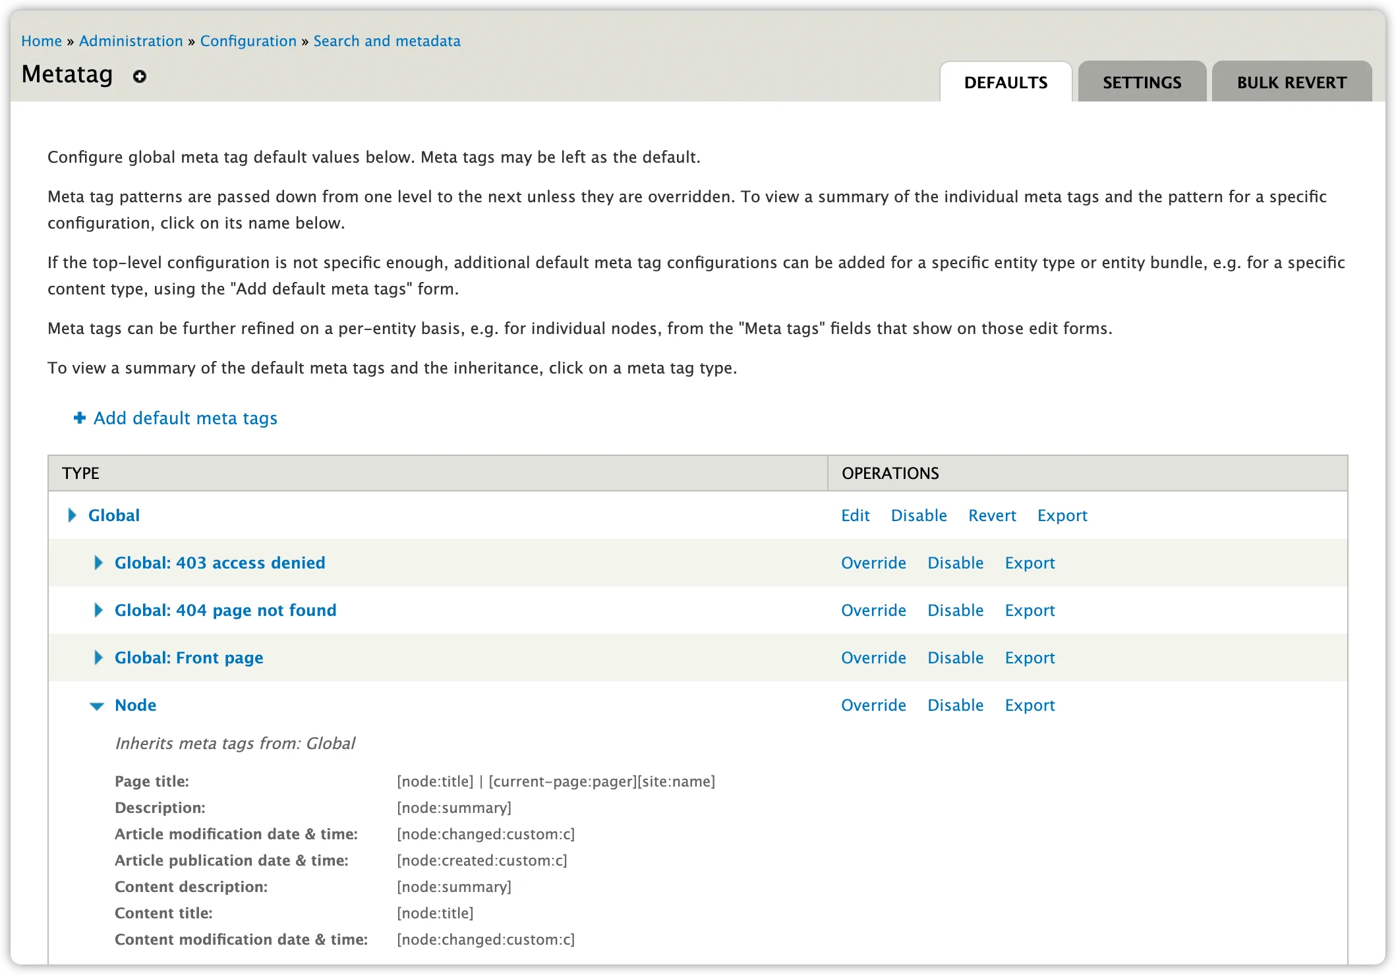Viewport: 1396px width, 975px height.
Task: Select the DEFAULTS tab
Action: pyautogui.click(x=1005, y=83)
